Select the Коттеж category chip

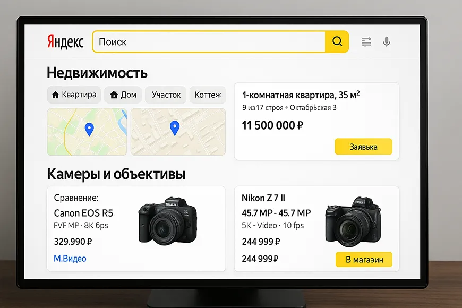click(208, 95)
